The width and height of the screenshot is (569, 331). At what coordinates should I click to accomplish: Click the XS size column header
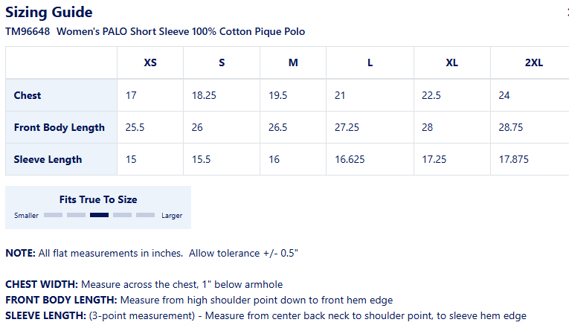150,62
